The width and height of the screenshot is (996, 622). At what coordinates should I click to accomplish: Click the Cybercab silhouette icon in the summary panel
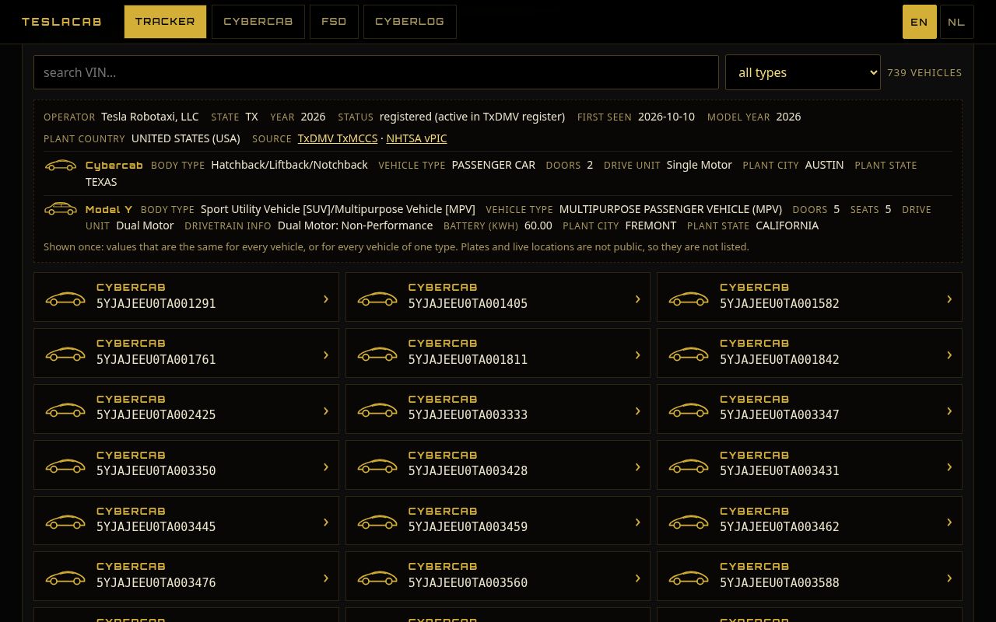61,166
